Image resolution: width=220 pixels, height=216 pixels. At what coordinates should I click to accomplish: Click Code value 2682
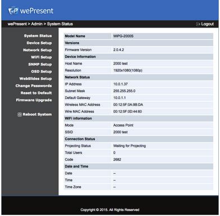click(117, 160)
